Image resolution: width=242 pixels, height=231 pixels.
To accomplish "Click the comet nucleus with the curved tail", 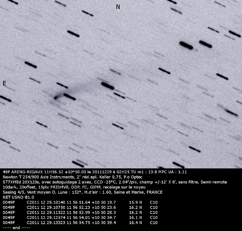I will [x=56, y=98].
